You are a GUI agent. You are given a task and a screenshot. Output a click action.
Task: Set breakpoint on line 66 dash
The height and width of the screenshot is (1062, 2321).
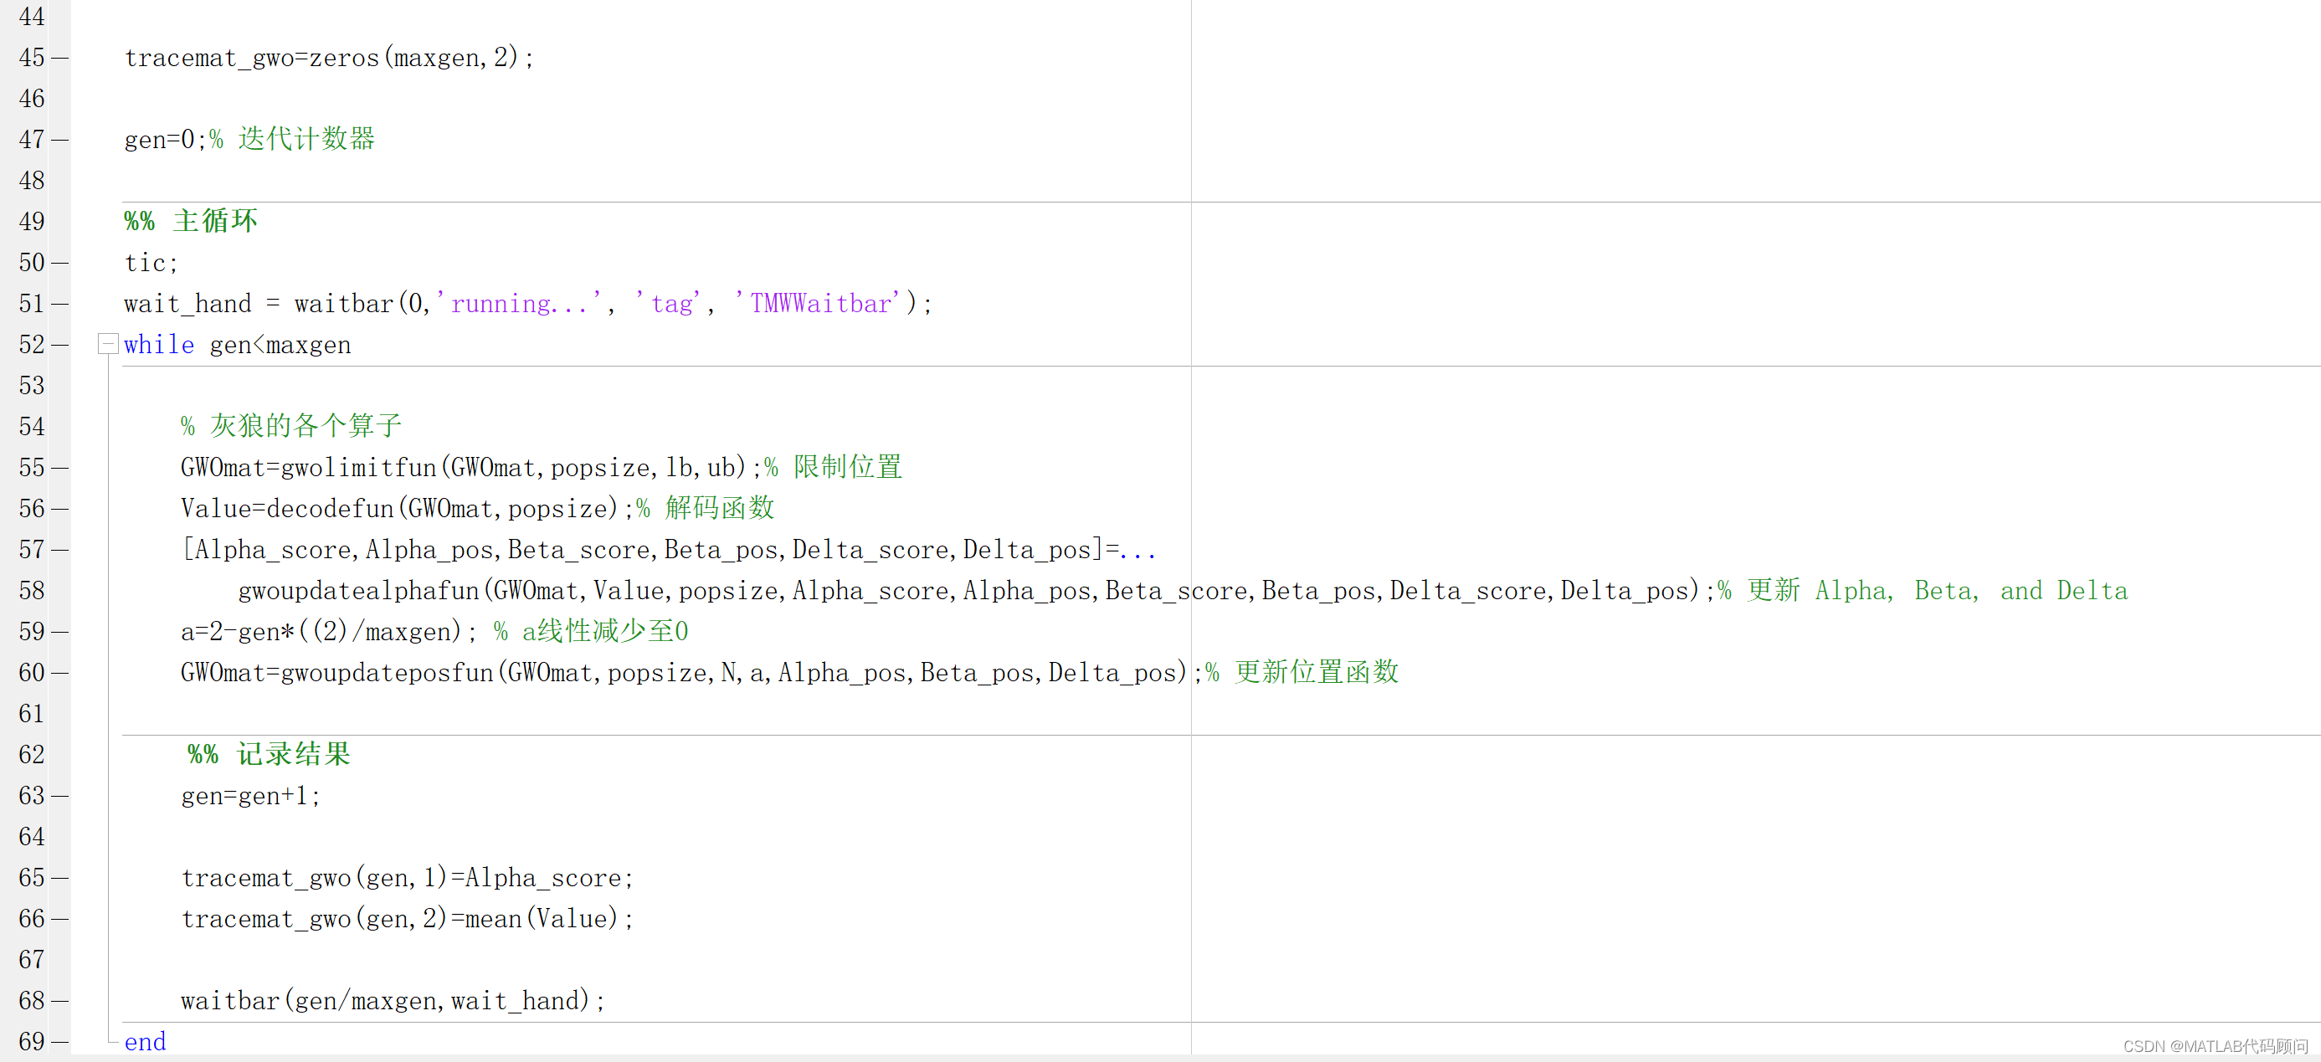point(59,919)
